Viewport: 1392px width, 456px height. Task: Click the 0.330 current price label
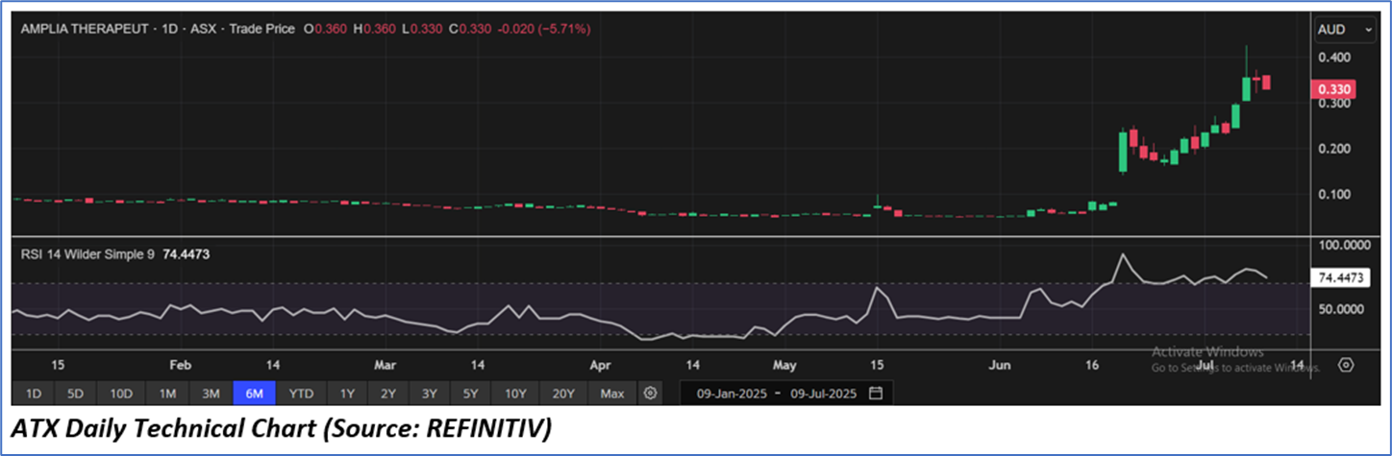pyautogui.click(x=1335, y=89)
